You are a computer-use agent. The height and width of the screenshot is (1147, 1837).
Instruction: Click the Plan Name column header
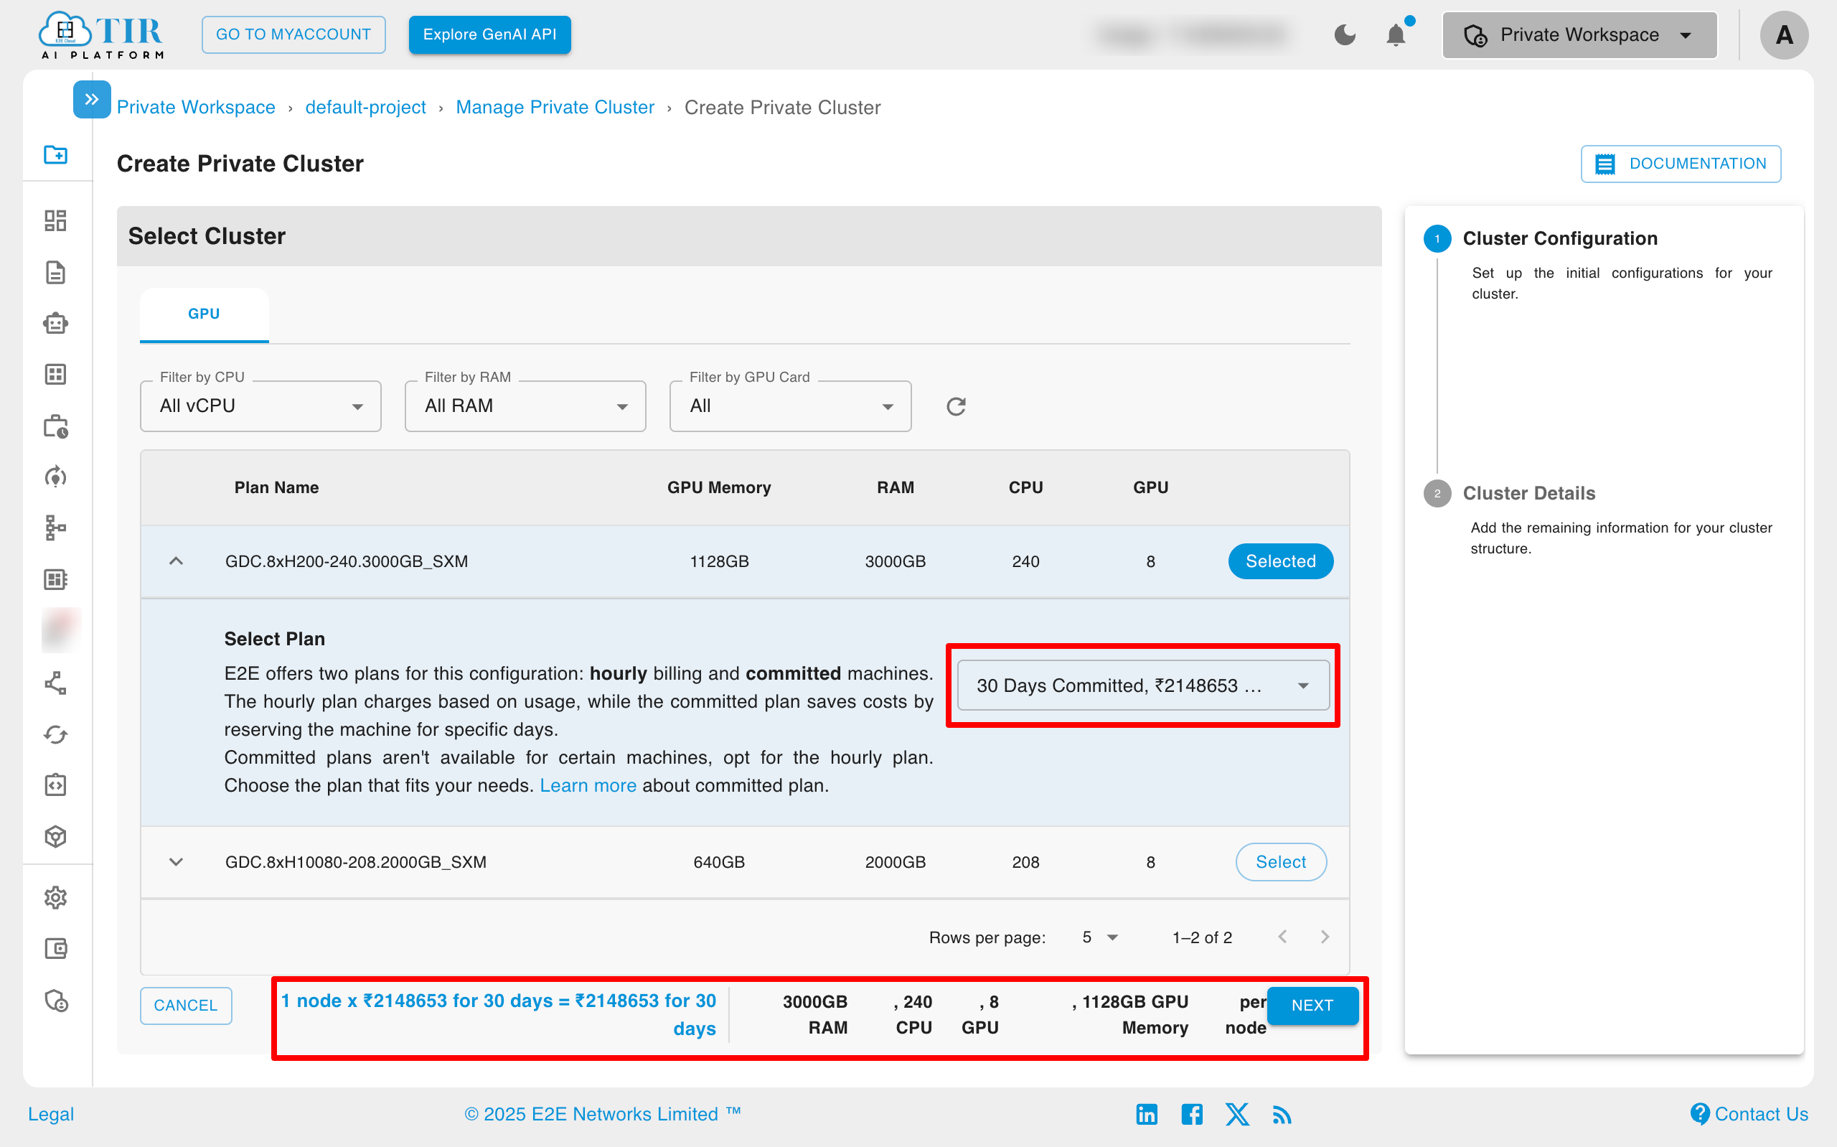(x=276, y=487)
